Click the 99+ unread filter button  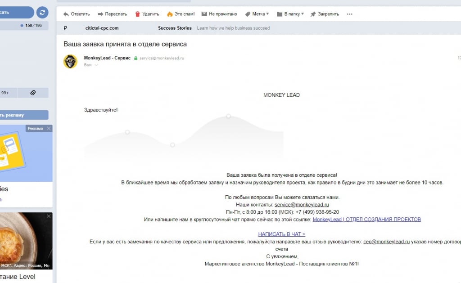[8, 93]
